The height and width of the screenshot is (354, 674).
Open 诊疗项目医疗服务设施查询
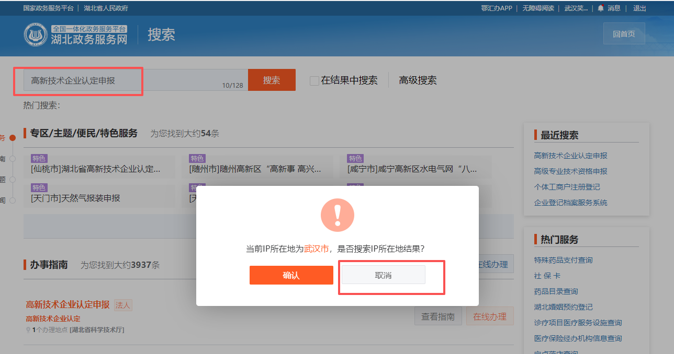[578, 323]
